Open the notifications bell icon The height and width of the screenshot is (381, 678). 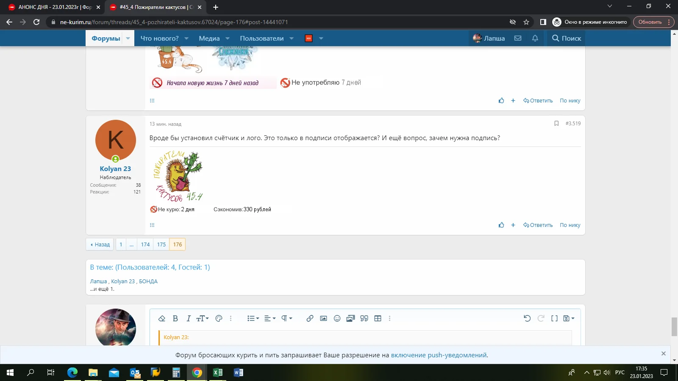[x=535, y=38]
